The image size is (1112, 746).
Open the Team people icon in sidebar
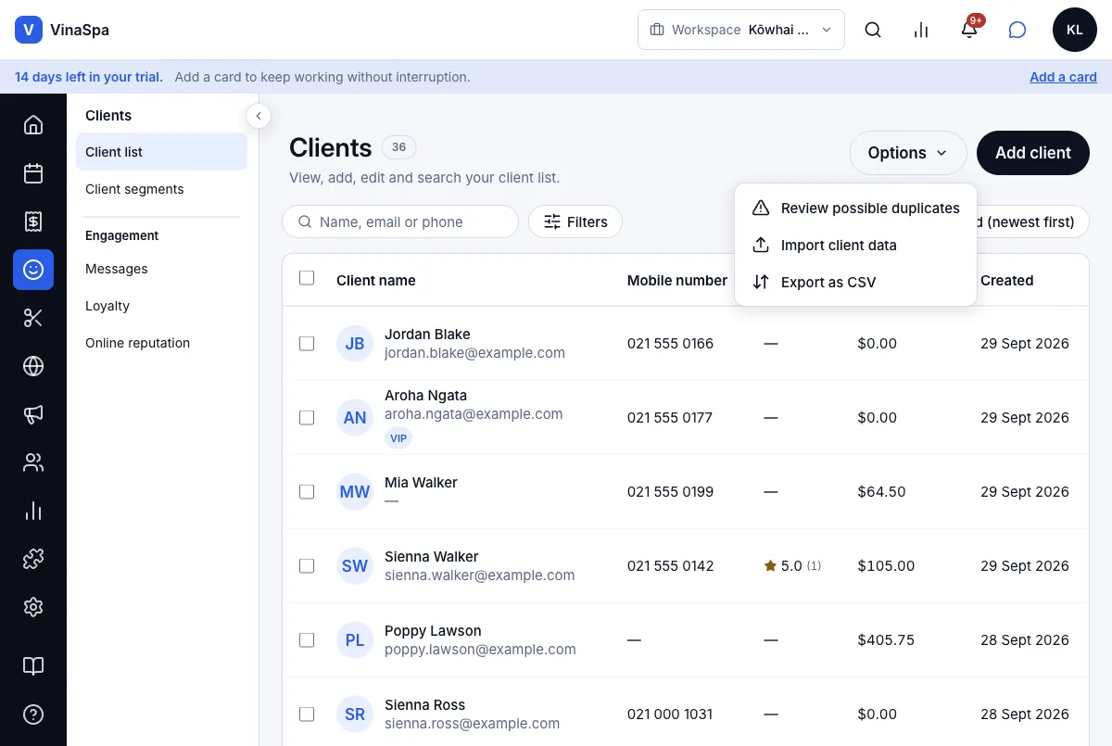pos(33,462)
